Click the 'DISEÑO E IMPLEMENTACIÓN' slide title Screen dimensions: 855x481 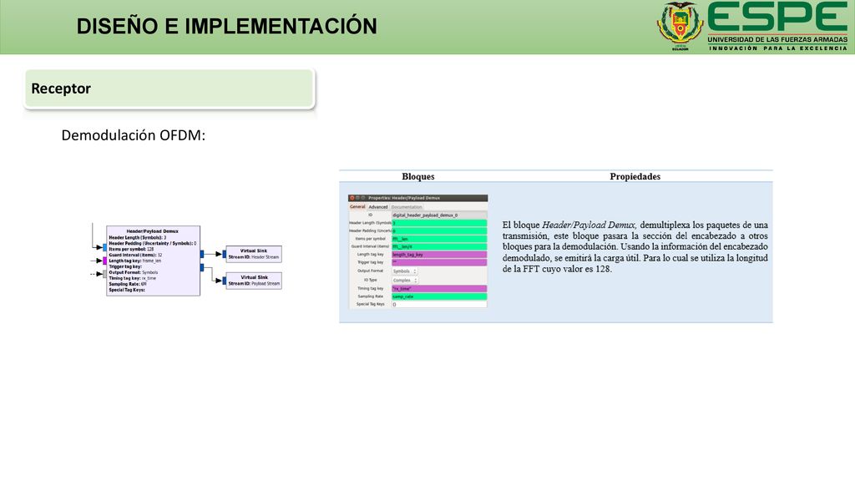point(227,26)
